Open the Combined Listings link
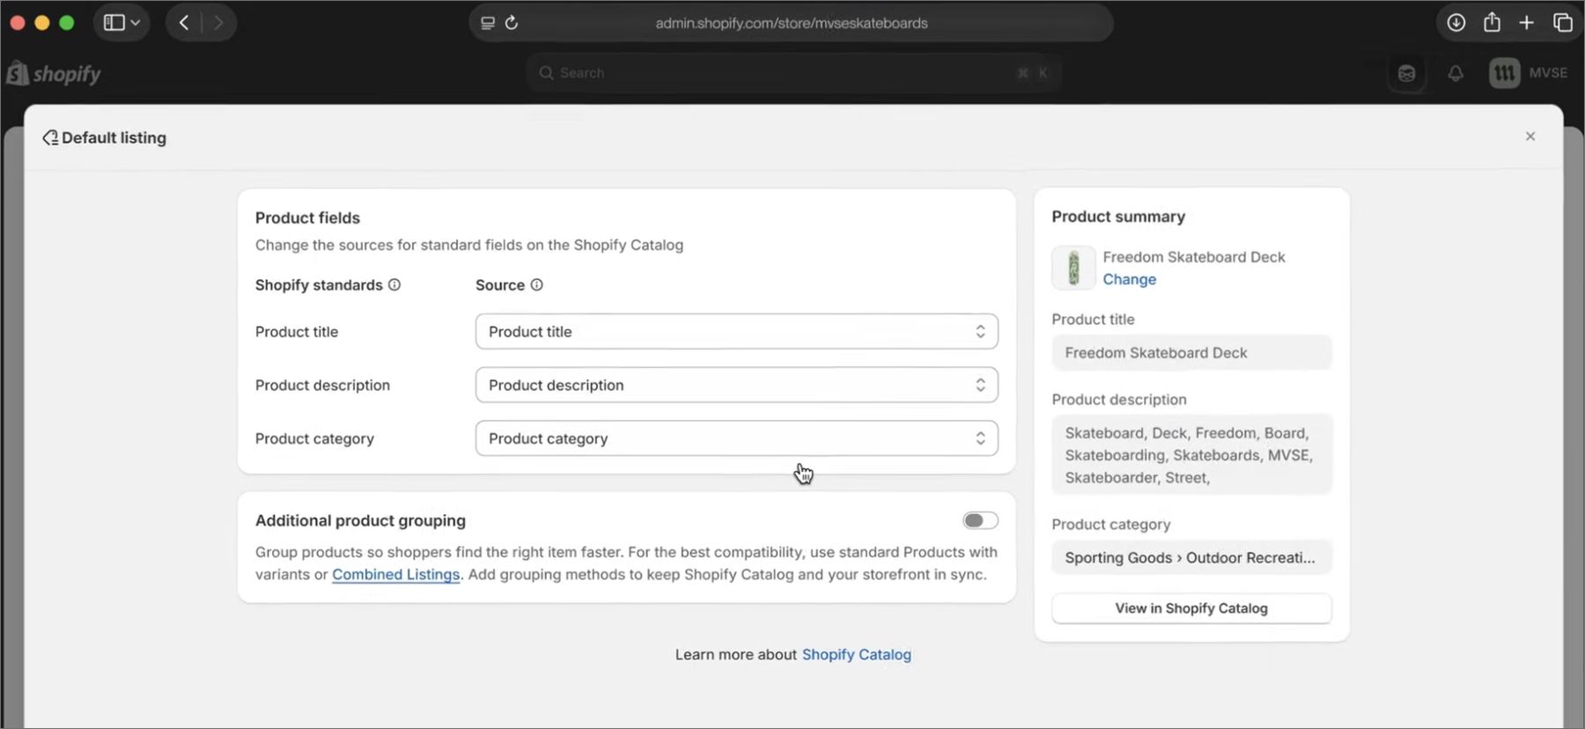This screenshot has height=729, width=1585. 395,575
